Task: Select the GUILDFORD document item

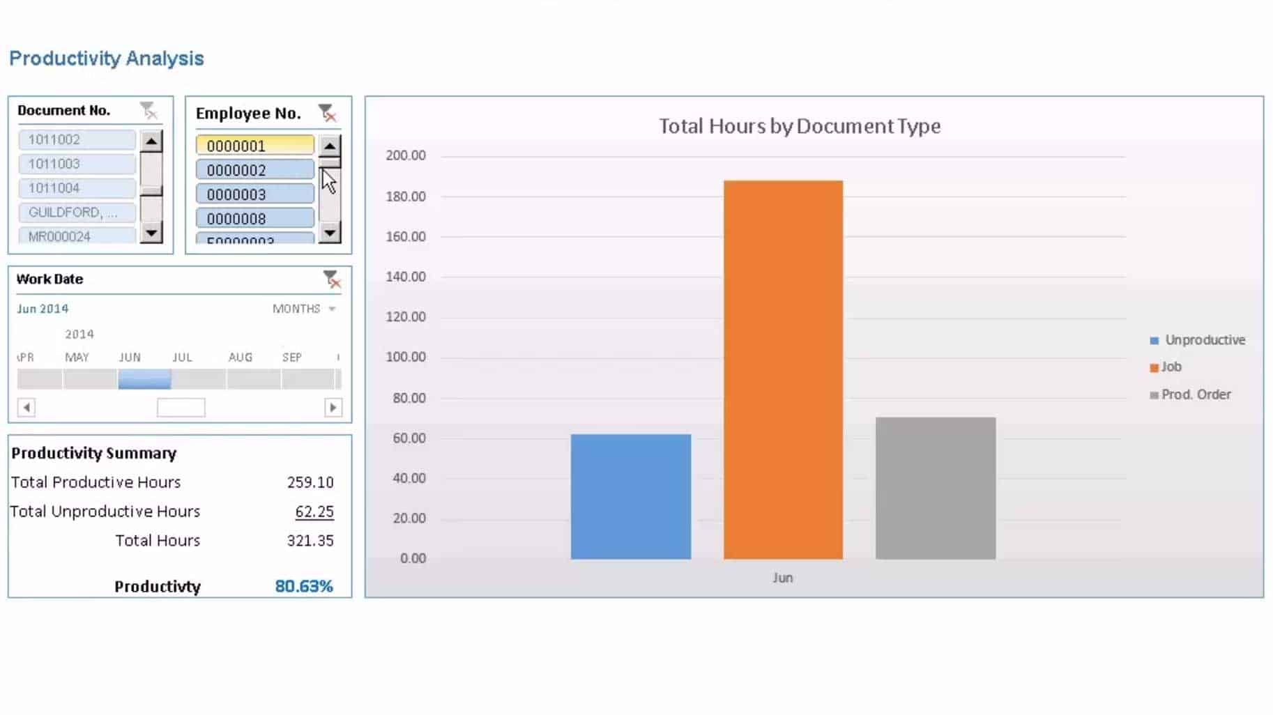Action: tap(77, 213)
